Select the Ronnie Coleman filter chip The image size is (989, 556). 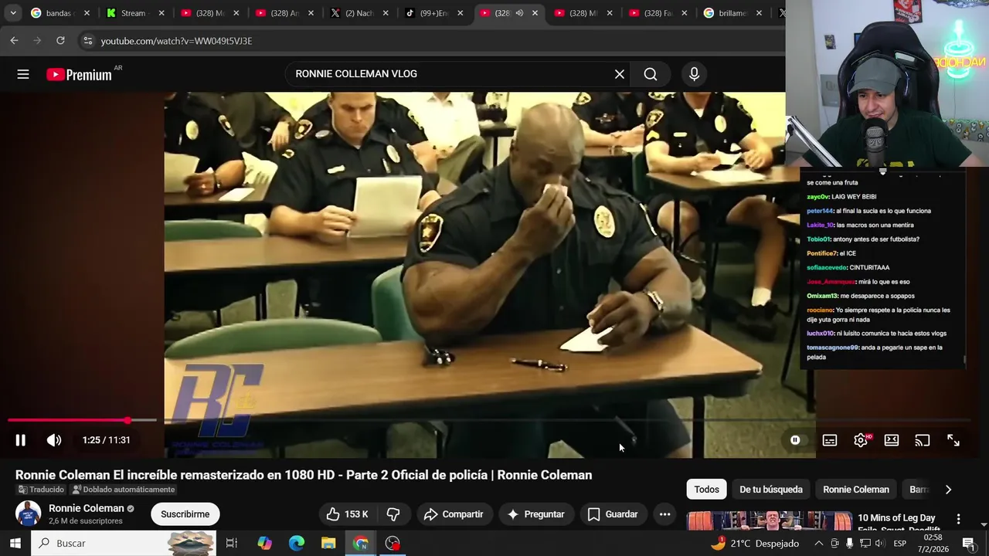point(856,490)
